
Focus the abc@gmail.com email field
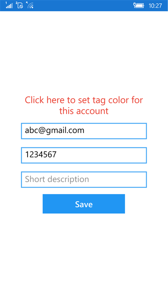[x=84, y=131]
